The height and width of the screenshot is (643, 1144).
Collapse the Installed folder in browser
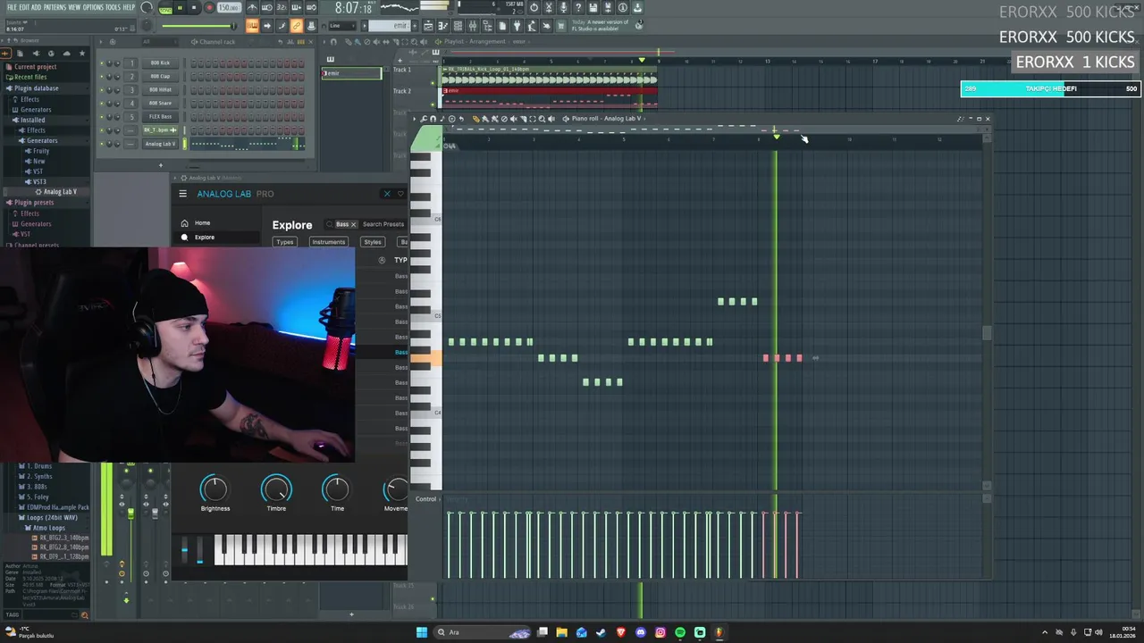(32, 120)
